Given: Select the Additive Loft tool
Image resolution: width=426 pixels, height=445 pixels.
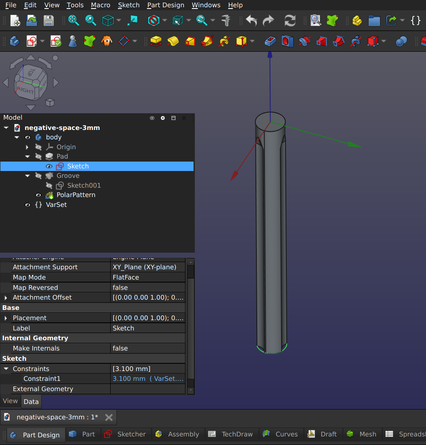Looking at the screenshot, I should click(190, 41).
